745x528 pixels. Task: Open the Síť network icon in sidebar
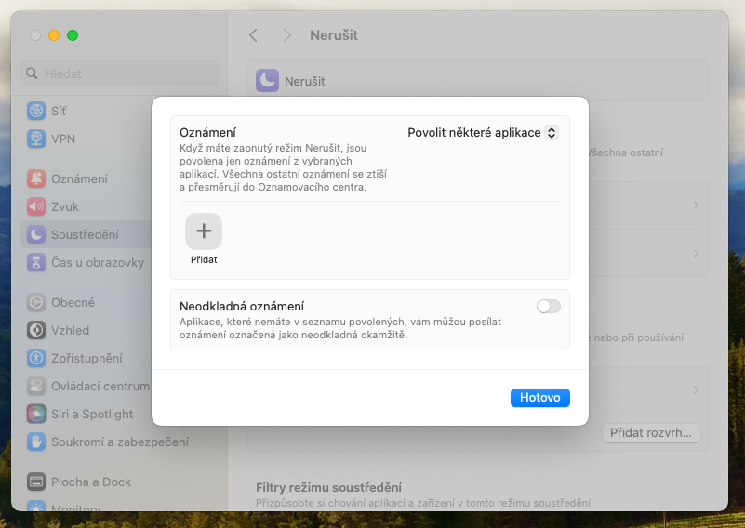tap(36, 111)
